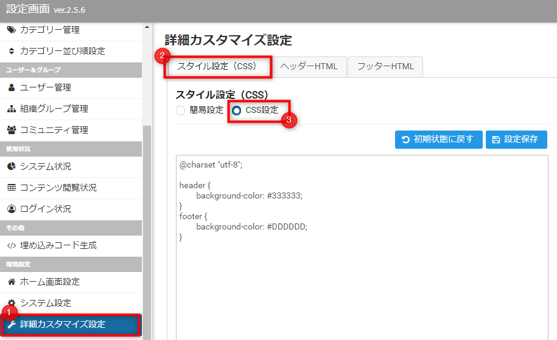The height and width of the screenshot is (340, 557).
Task: Click the gear icon for システム設定
Action: pos(12,303)
